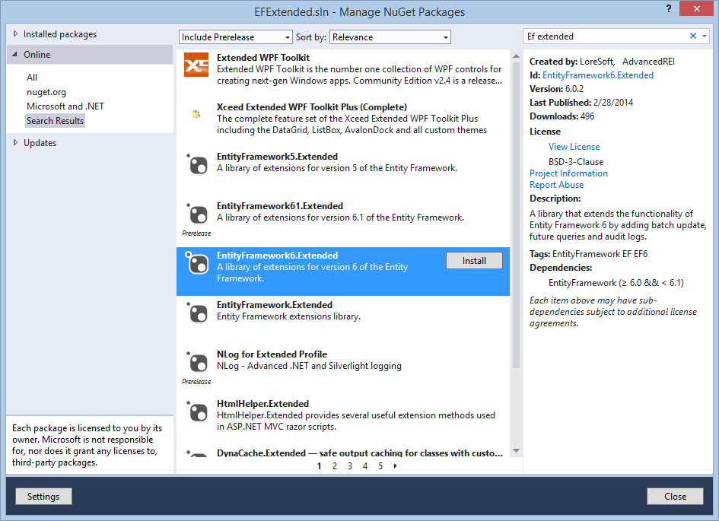719x521 pixels.
Task: Select the NLog for Extended Profile title
Action: click(272, 354)
